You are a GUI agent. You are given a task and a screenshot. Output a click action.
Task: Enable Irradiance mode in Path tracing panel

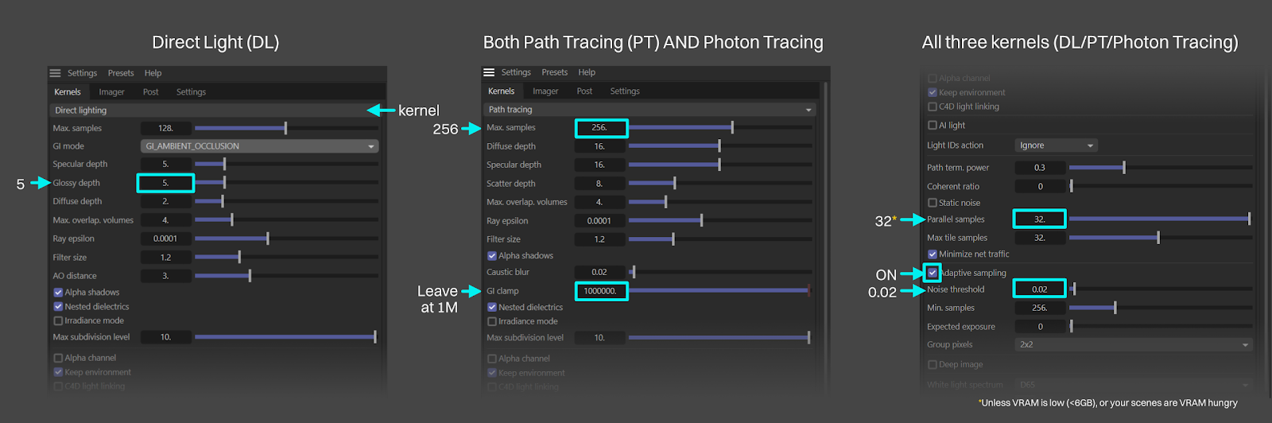492,322
